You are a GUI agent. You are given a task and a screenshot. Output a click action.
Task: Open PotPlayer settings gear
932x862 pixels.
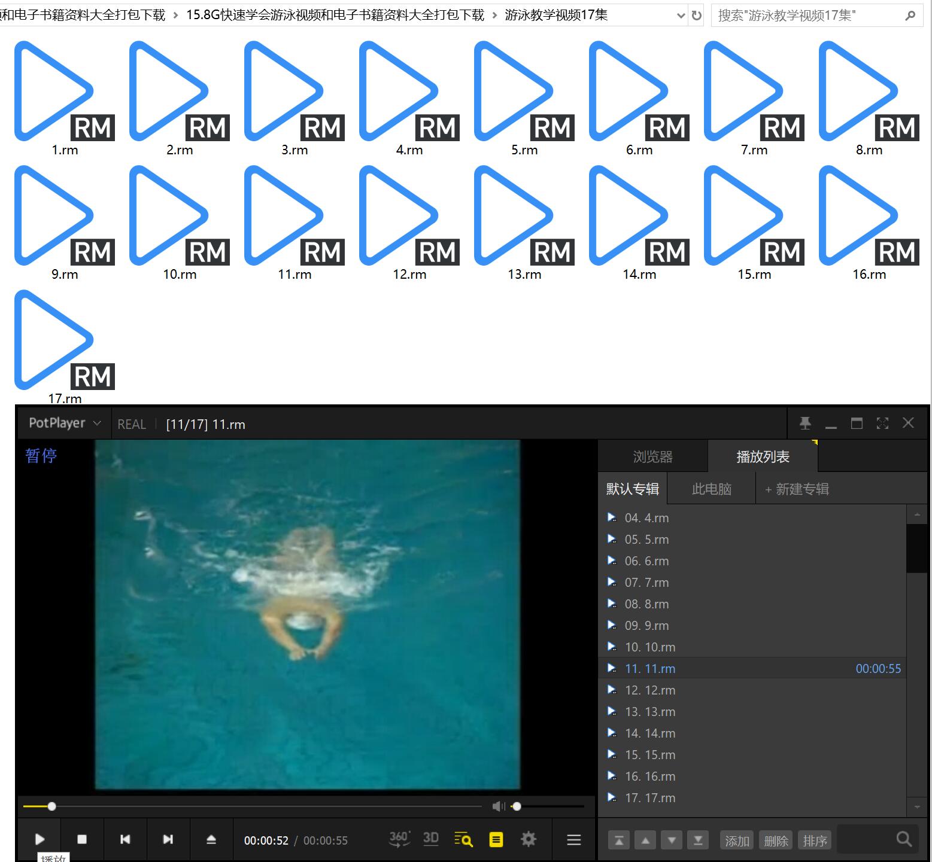tap(528, 839)
